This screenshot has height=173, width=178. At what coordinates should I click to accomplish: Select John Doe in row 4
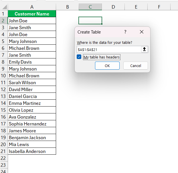[x=32, y=34]
